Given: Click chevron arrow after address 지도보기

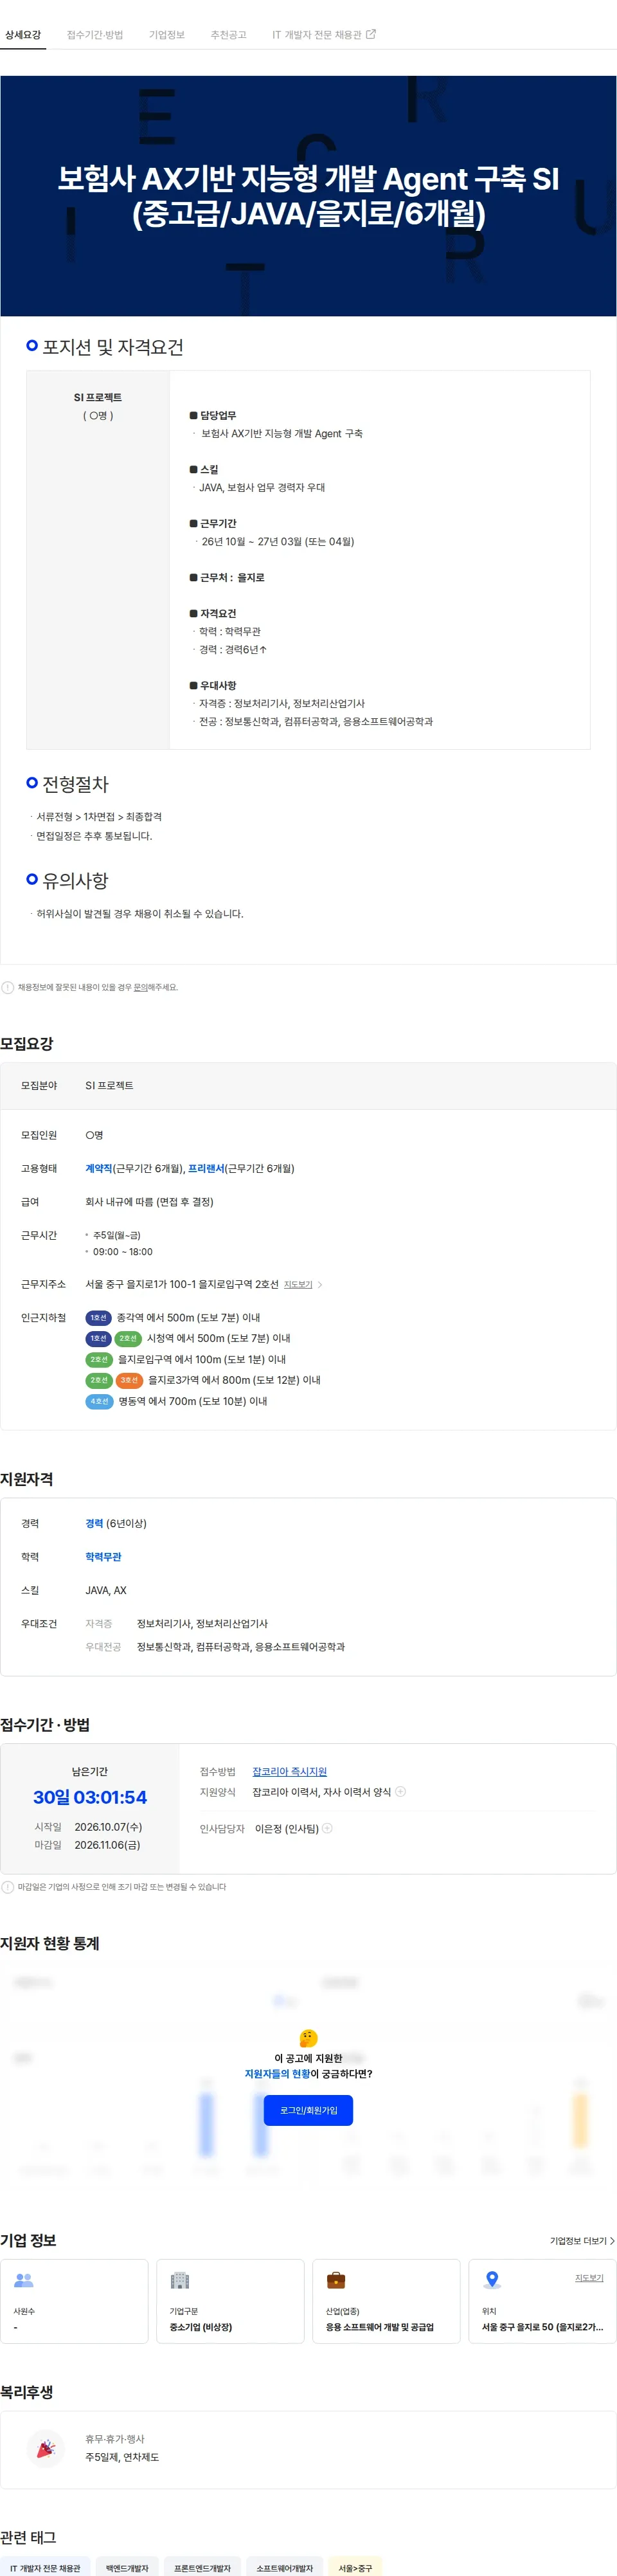Looking at the screenshot, I should (x=320, y=1284).
